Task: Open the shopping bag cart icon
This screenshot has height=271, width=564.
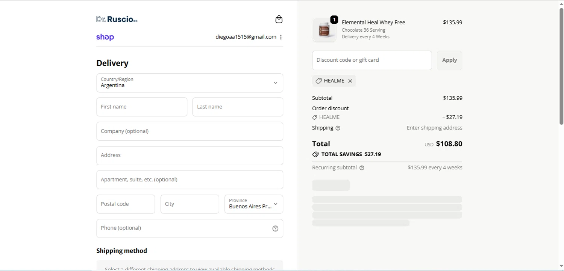Action: coord(279,19)
